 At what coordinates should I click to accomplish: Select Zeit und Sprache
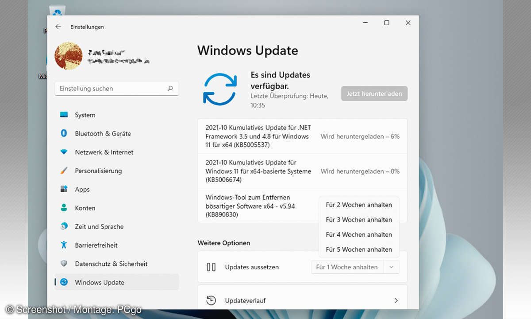pyautogui.click(x=117, y=226)
